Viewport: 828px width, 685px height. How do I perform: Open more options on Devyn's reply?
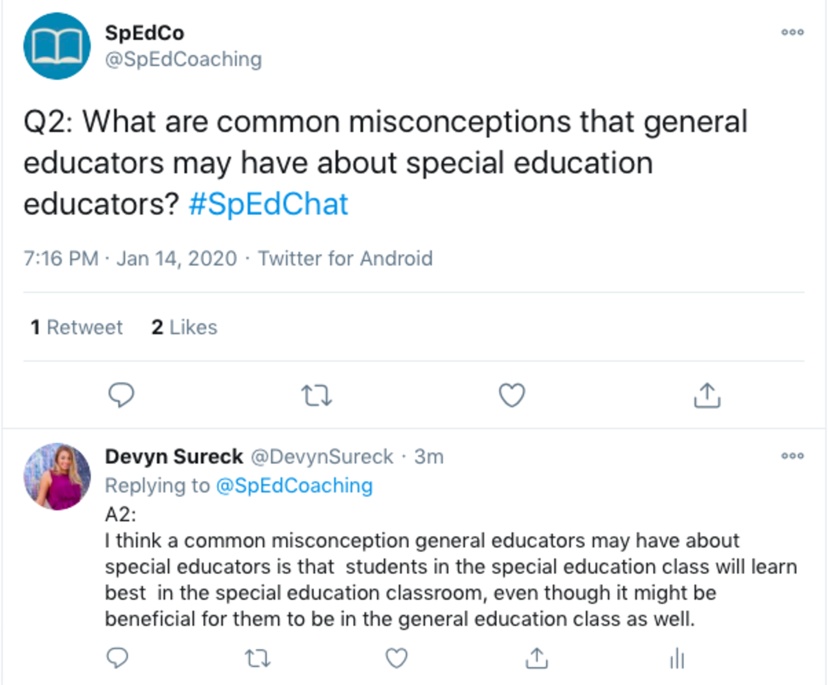[x=792, y=456]
